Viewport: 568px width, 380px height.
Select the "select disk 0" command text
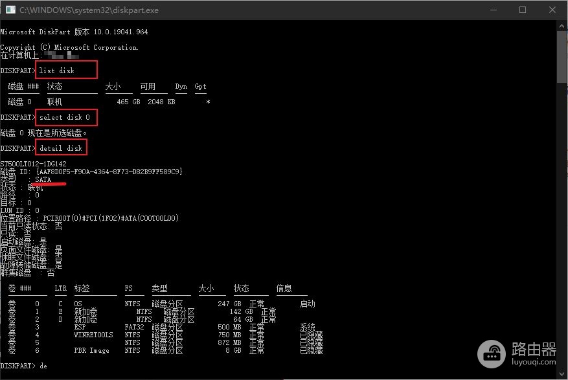coord(65,117)
